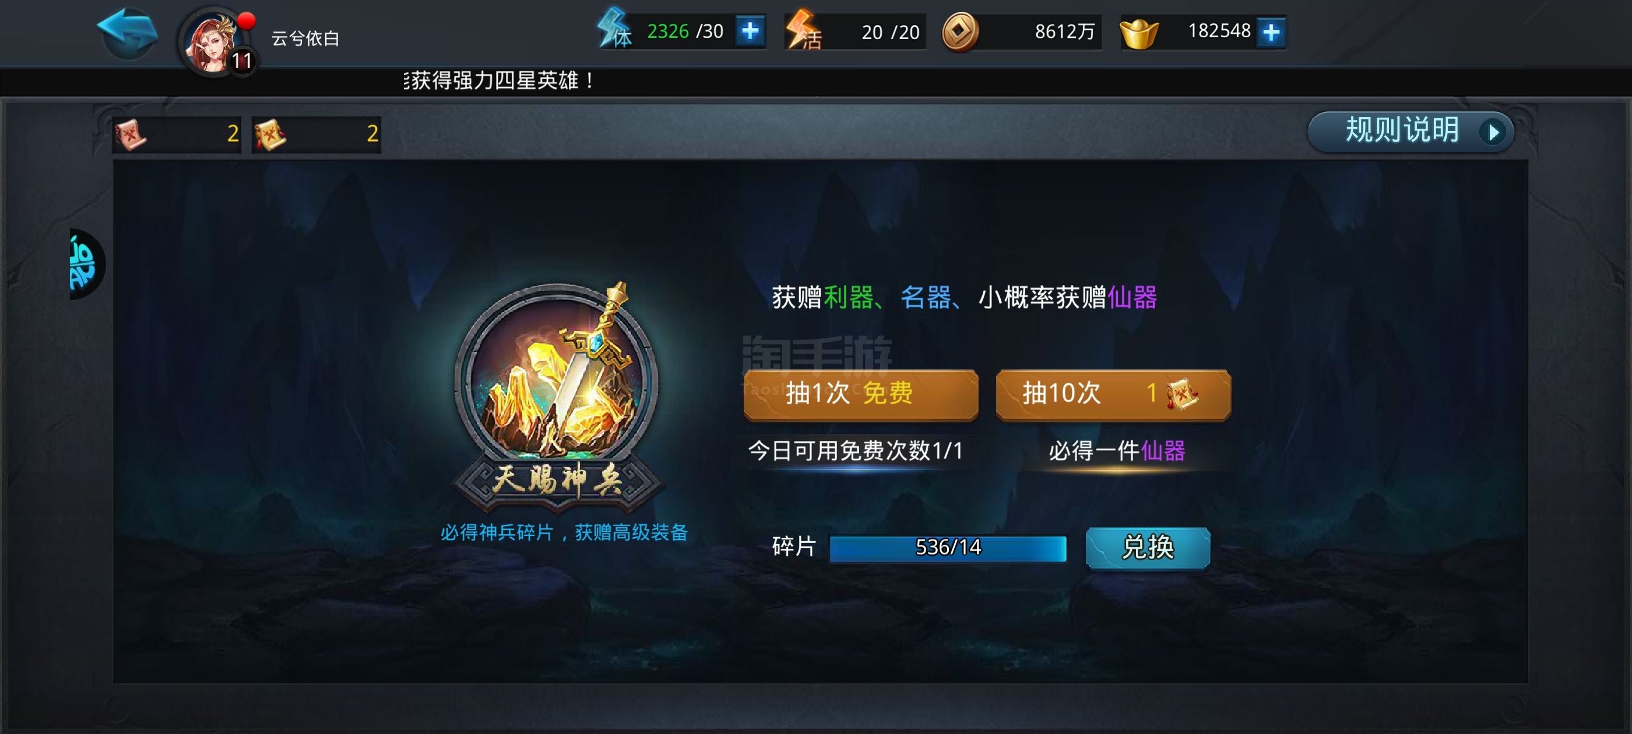
Task: Draw ten times with 抽10次
Action: pyautogui.click(x=1113, y=394)
